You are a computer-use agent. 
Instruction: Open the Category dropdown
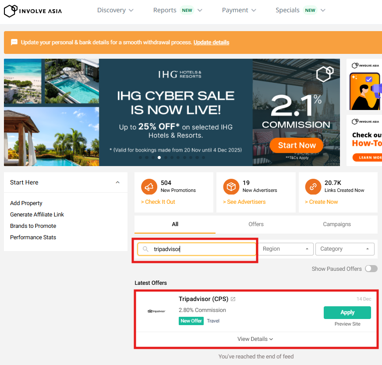[344, 249]
